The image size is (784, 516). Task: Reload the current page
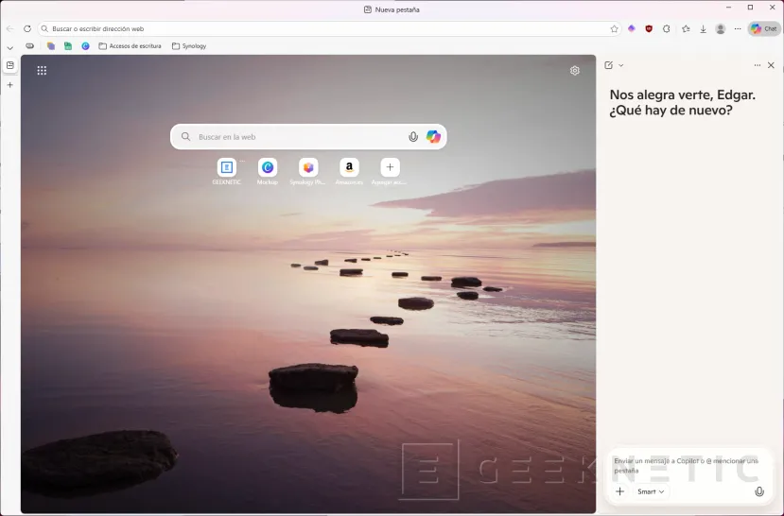(x=27, y=29)
